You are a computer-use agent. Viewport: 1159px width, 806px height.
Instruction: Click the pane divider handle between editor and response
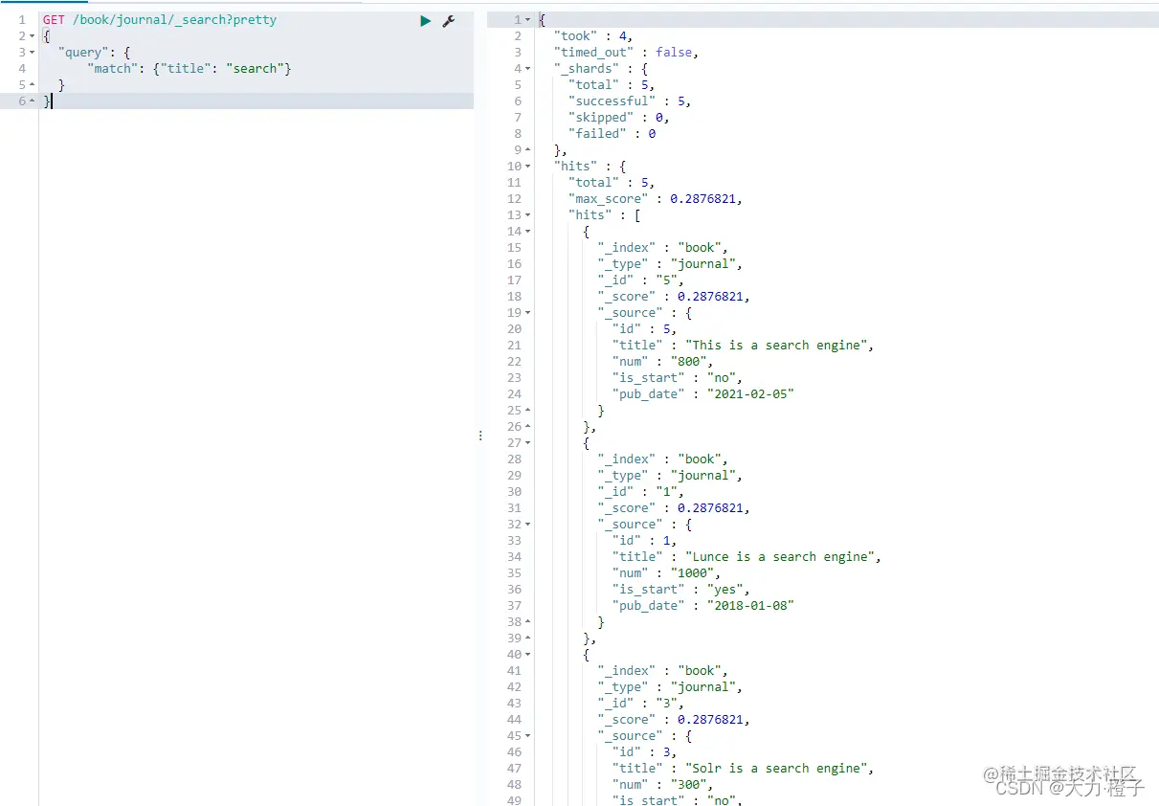[479, 436]
